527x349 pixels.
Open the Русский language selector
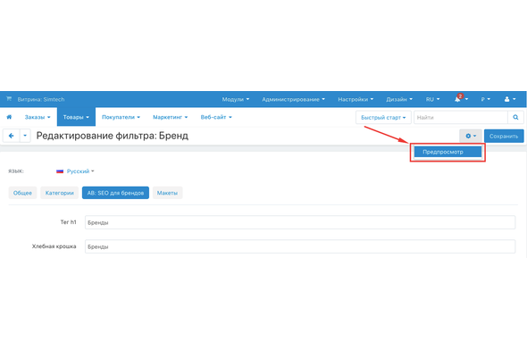tap(80, 171)
